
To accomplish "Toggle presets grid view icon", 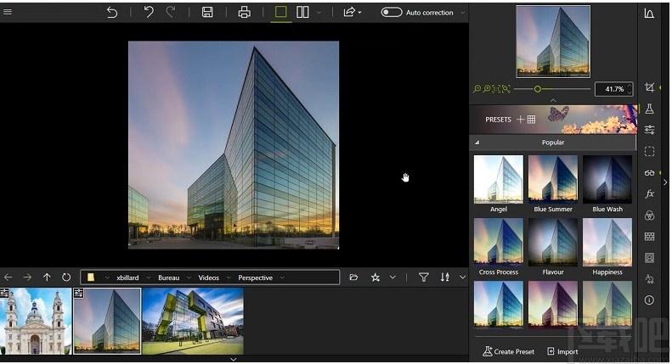I will (x=531, y=120).
